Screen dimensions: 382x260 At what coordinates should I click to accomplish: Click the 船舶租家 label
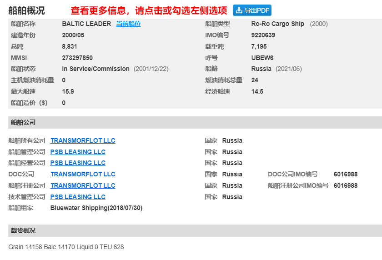pyautogui.click(x=21, y=208)
